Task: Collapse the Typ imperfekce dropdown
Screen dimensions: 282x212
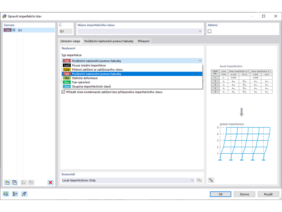Action: (200, 61)
